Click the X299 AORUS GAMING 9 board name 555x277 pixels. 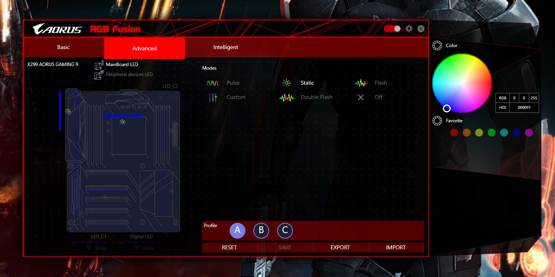pos(53,64)
